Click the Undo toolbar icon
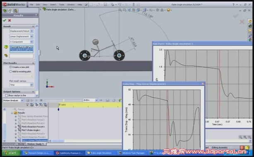The height and width of the screenshot is (157, 254). pyautogui.click(x=120, y=5)
